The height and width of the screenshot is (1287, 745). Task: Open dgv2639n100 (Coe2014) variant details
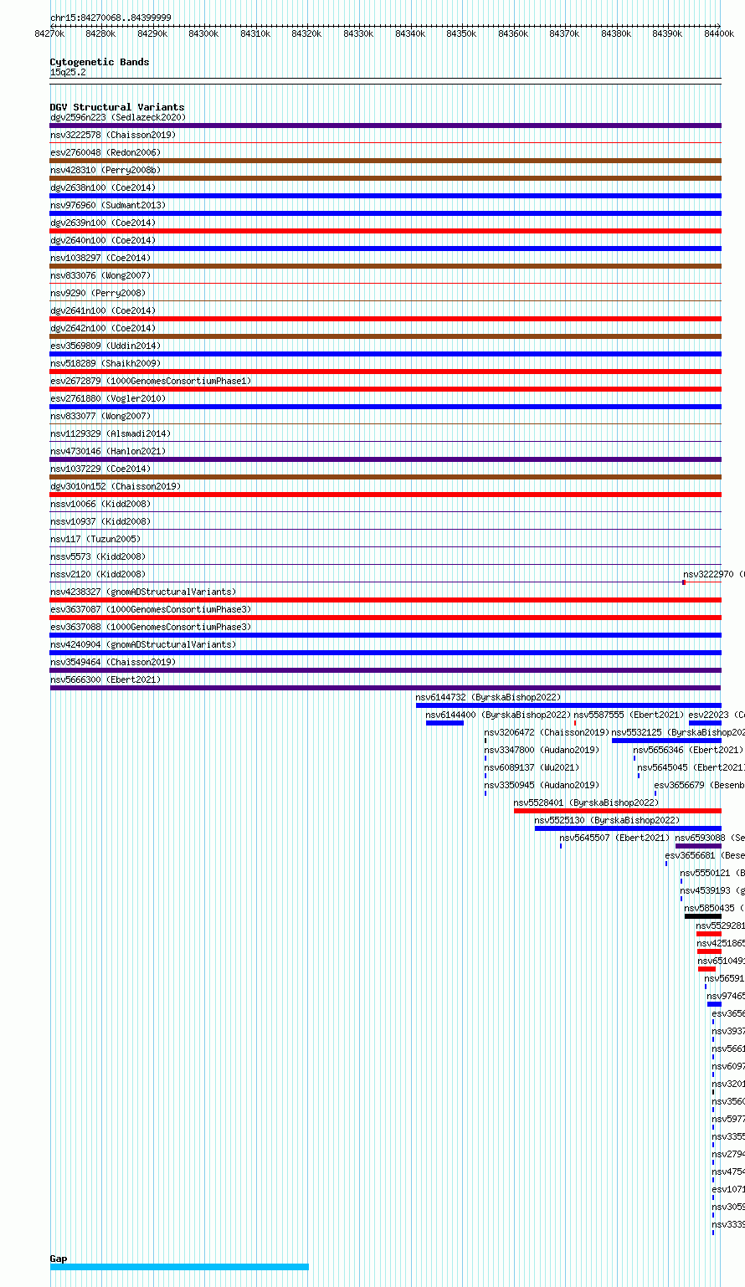click(x=103, y=223)
